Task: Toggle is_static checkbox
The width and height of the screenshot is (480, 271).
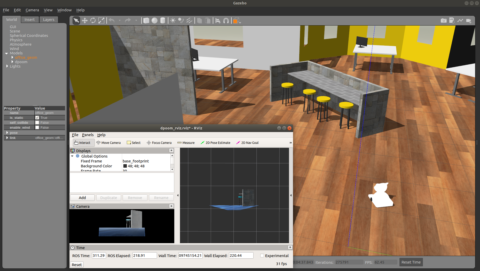Action: [37, 118]
